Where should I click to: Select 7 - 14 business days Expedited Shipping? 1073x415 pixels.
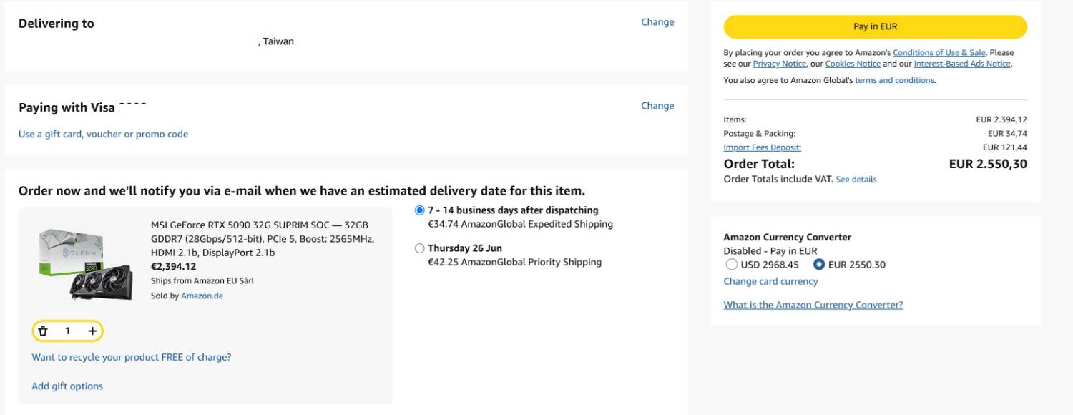click(x=419, y=210)
